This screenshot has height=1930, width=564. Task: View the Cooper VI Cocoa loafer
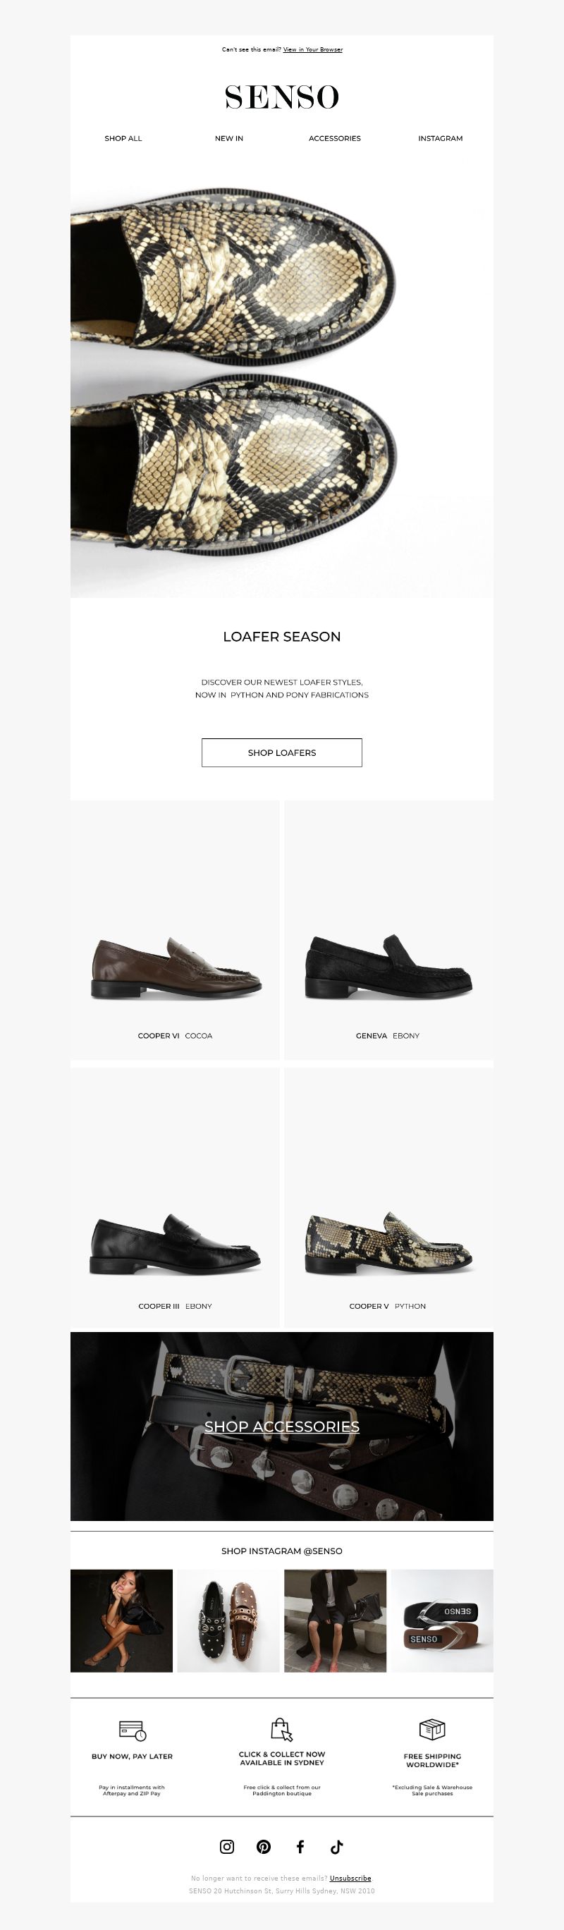pos(176,930)
